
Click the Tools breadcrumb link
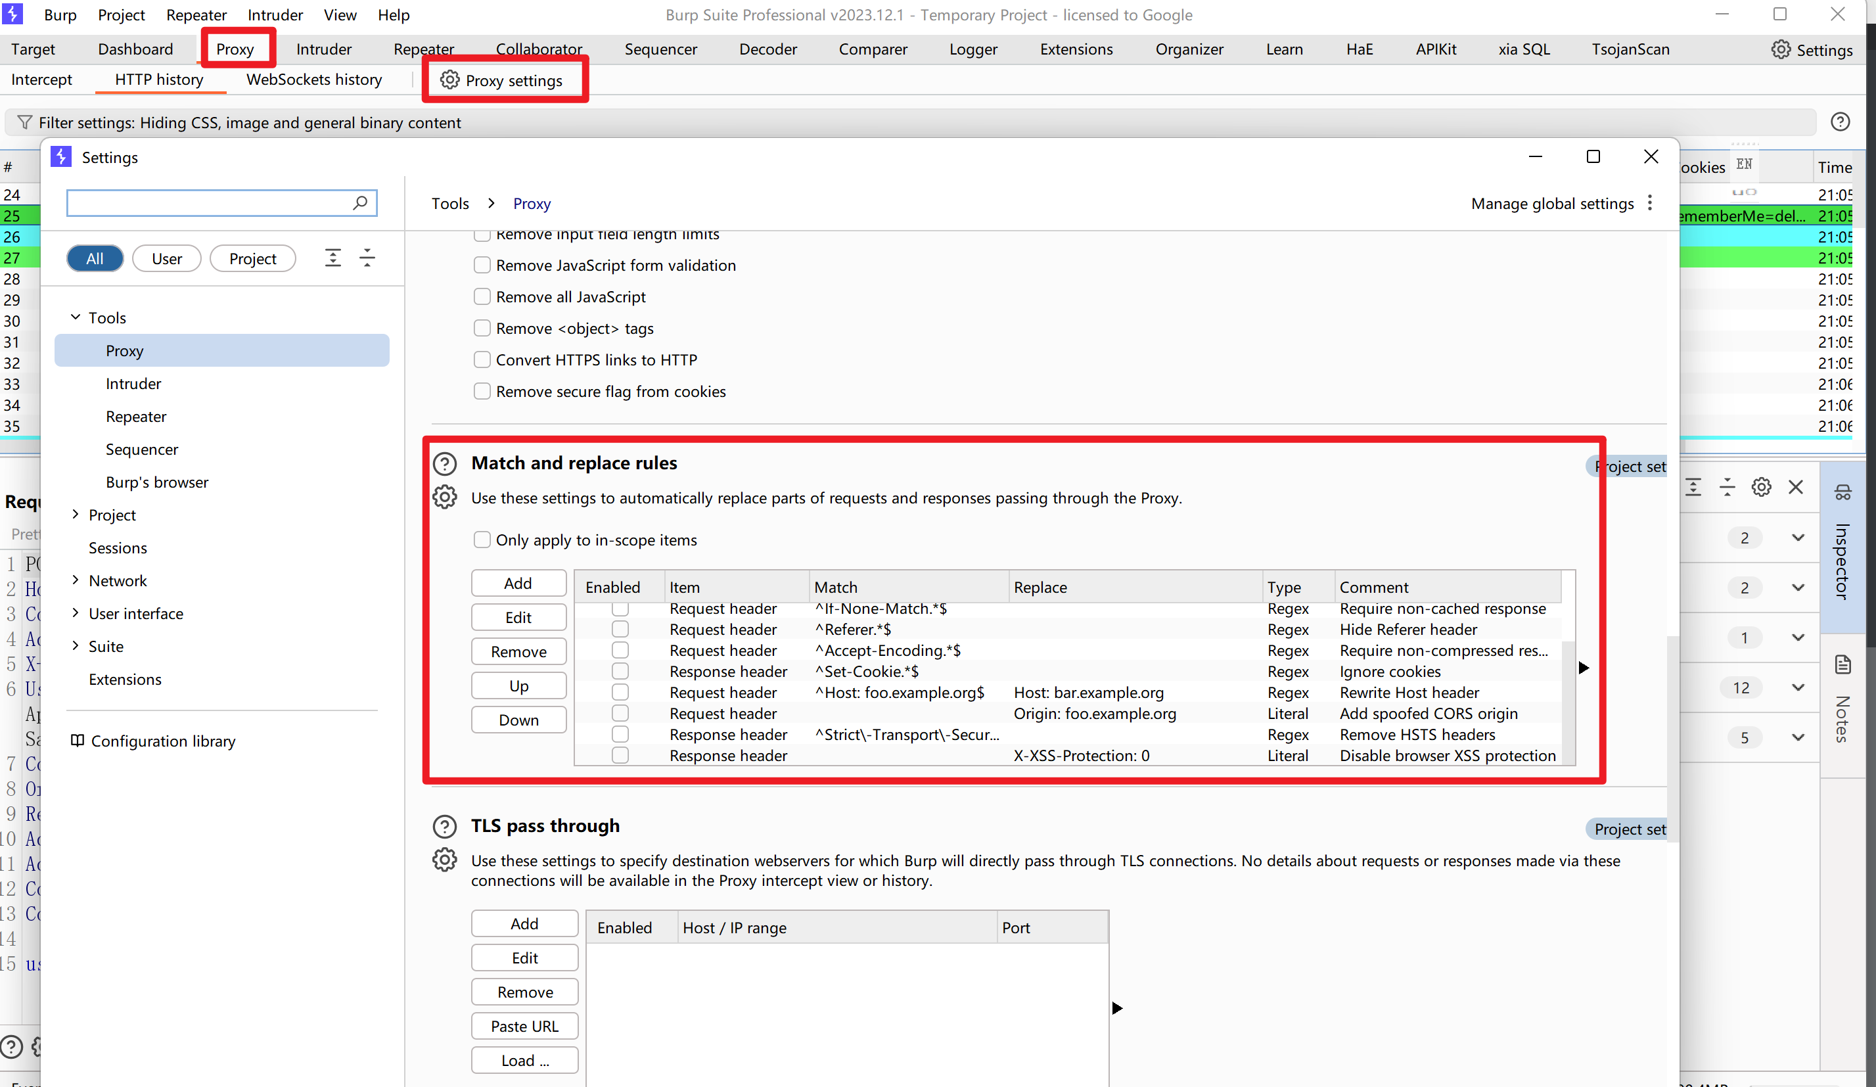click(x=449, y=203)
